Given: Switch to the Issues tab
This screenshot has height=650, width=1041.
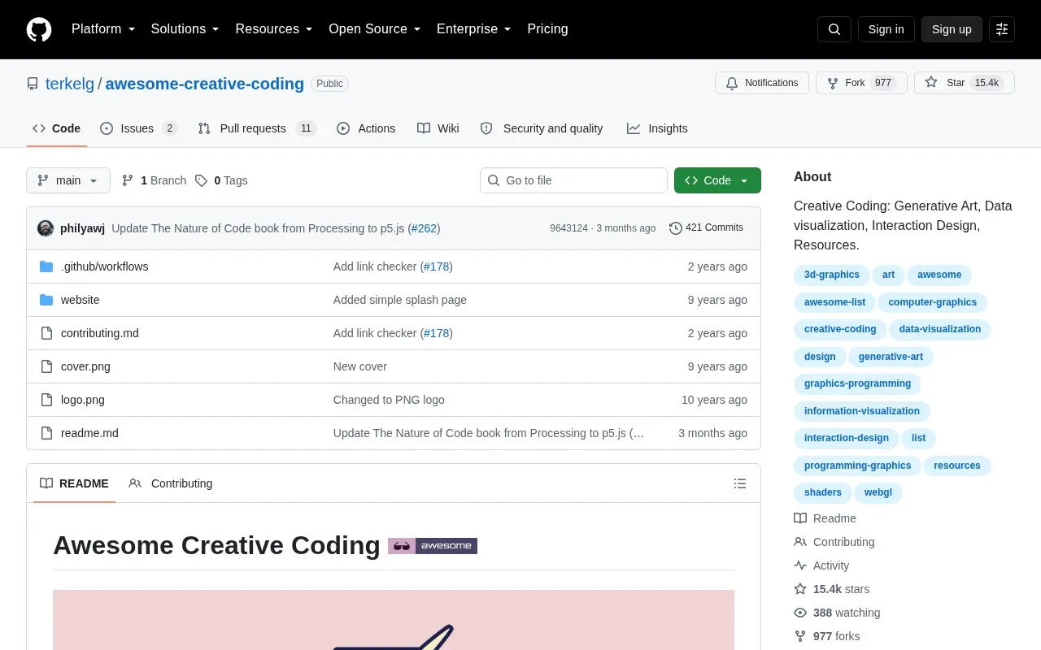Looking at the screenshot, I should click(138, 128).
